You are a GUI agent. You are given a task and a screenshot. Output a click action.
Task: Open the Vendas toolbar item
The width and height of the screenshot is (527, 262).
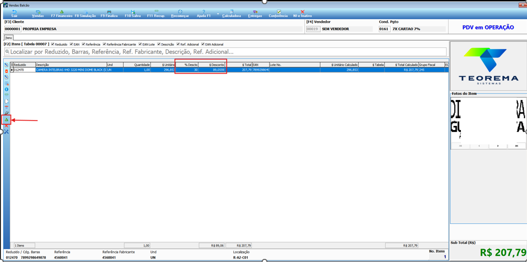pyautogui.click(x=38, y=13)
